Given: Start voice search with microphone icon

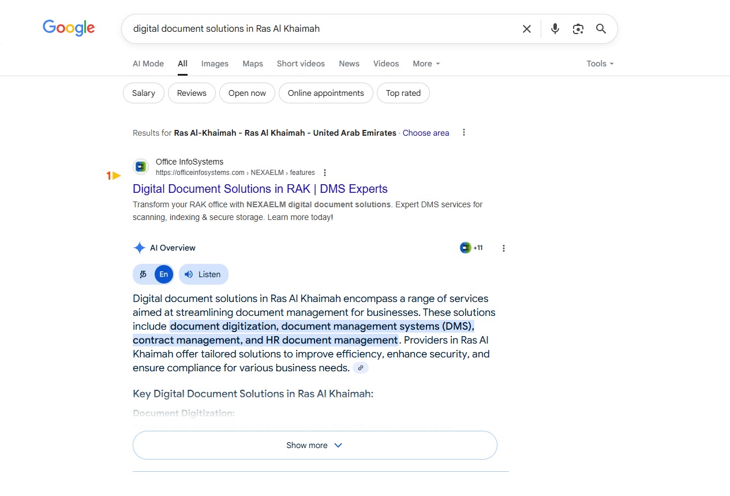Looking at the screenshot, I should click(x=555, y=29).
